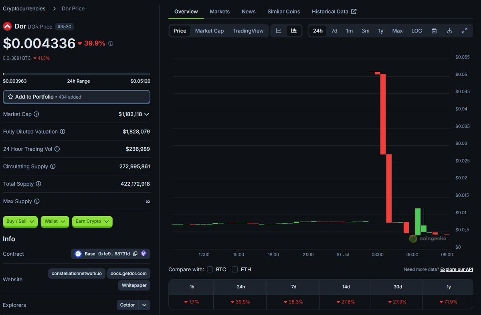The height and width of the screenshot is (315, 481).
Task: Expand Market Cap value chevron
Action: click(147, 114)
